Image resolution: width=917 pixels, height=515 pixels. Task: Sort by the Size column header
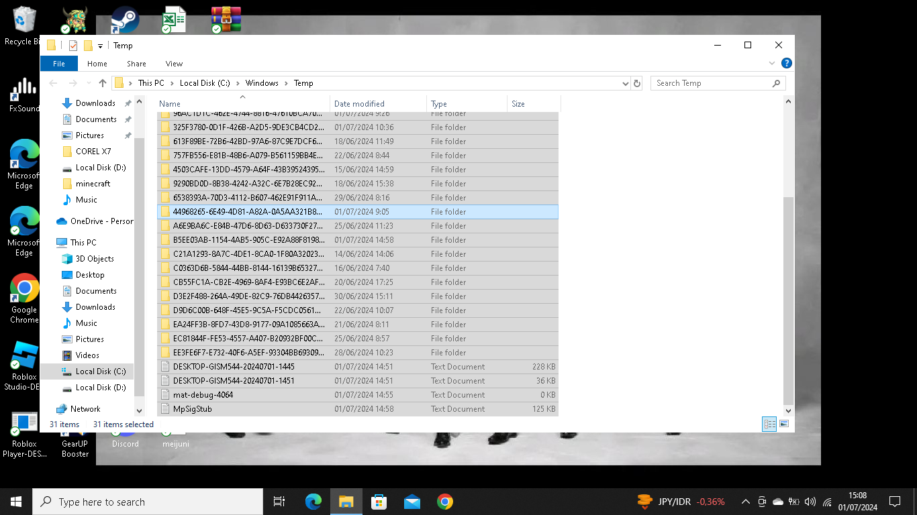click(x=534, y=104)
